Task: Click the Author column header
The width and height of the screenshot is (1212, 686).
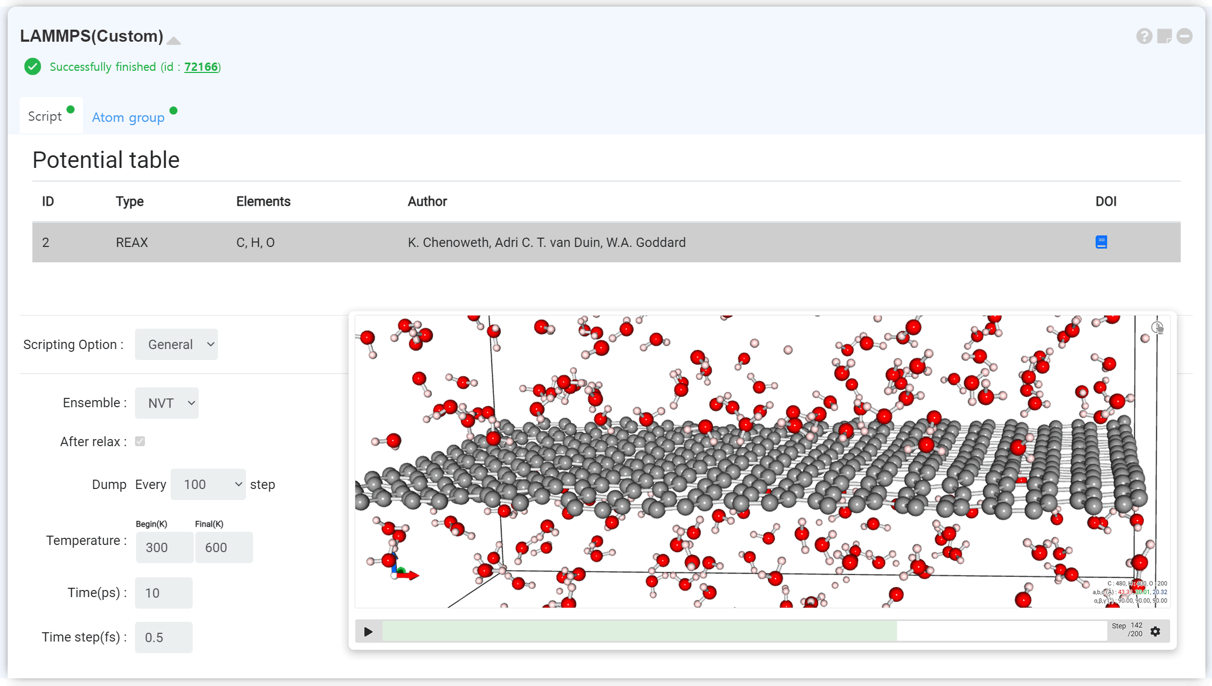Action: (x=427, y=201)
